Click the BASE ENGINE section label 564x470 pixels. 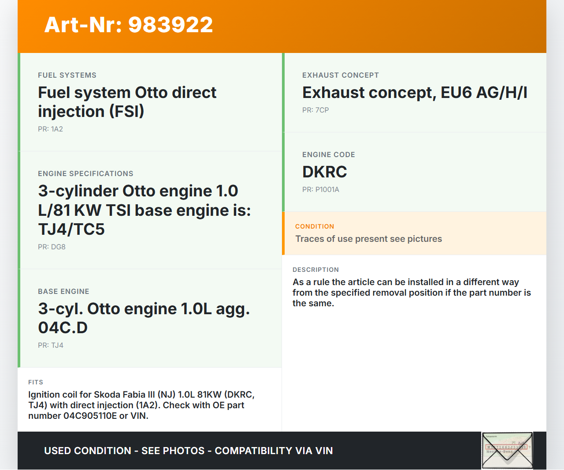point(63,292)
